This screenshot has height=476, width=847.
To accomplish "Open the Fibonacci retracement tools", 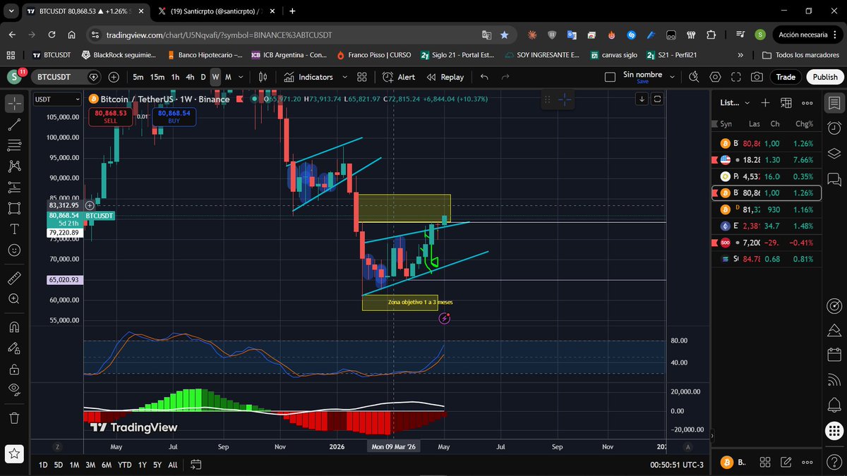I will [x=14, y=145].
